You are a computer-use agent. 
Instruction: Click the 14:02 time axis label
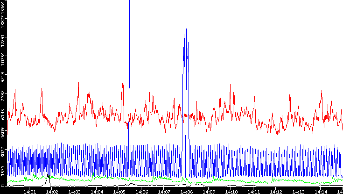tap(52, 192)
